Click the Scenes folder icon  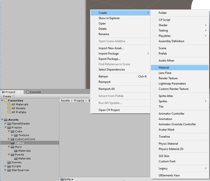click(x=9, y=162)
